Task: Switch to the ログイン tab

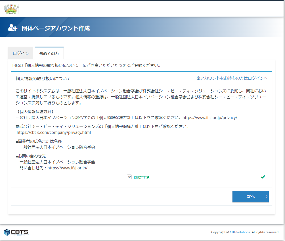Action: pos(21,53)
